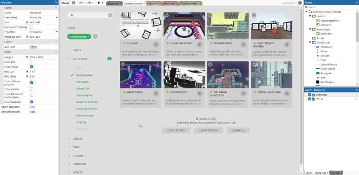Image resolution: width=359 pixels, height=175 pixels.
Task: Click the lock icon on Billboards layer
Action: click(313, 95)
